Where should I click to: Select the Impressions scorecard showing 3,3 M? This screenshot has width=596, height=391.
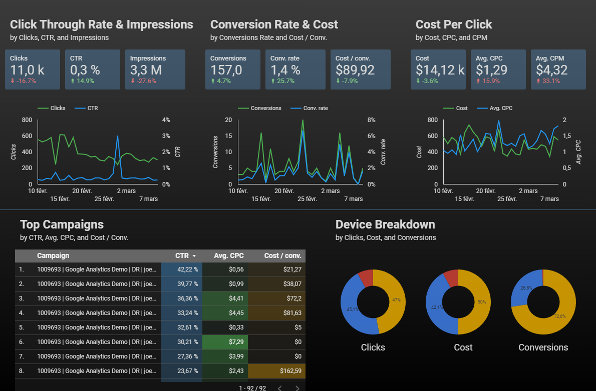tap(155, 69)
